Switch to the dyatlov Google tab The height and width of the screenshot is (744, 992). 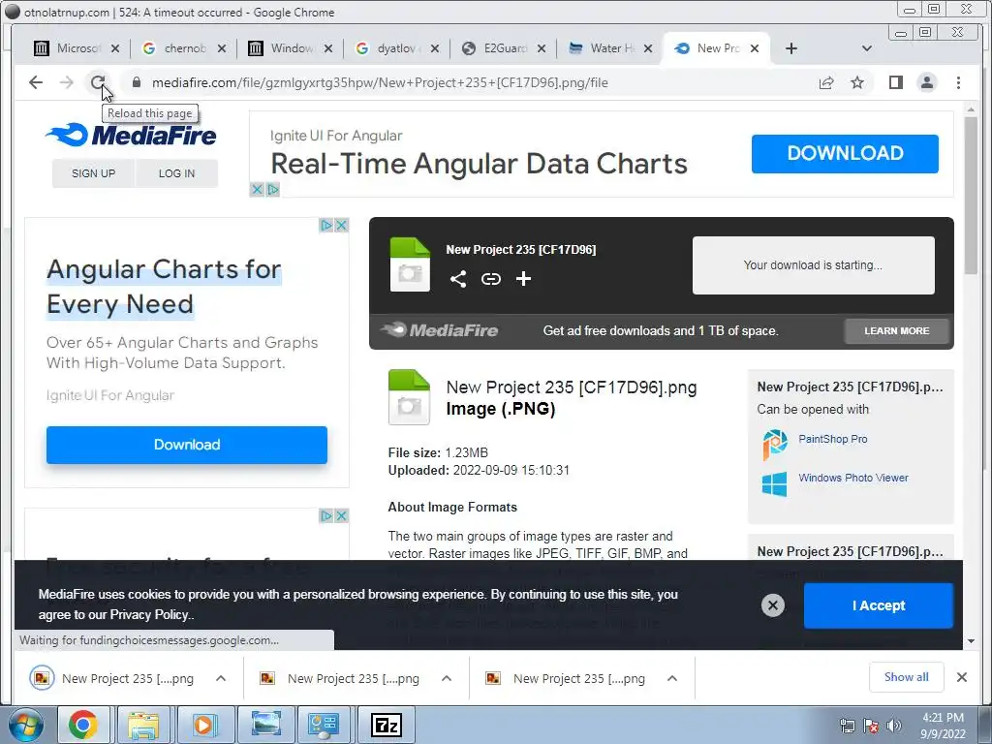coord(396,48)
